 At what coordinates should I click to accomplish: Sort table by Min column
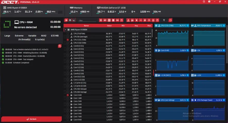pyautogui.click(x=123, y=26)
